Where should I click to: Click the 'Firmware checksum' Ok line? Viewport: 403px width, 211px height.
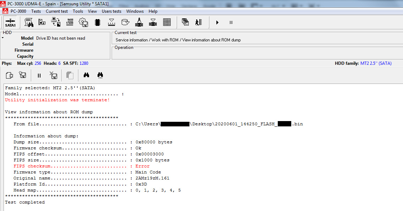click(77, 148)
